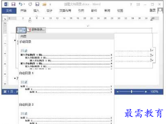Click the 内置 gallery section header
The width and height of the screenshot is (166, 124).
(x=66, y=36)
